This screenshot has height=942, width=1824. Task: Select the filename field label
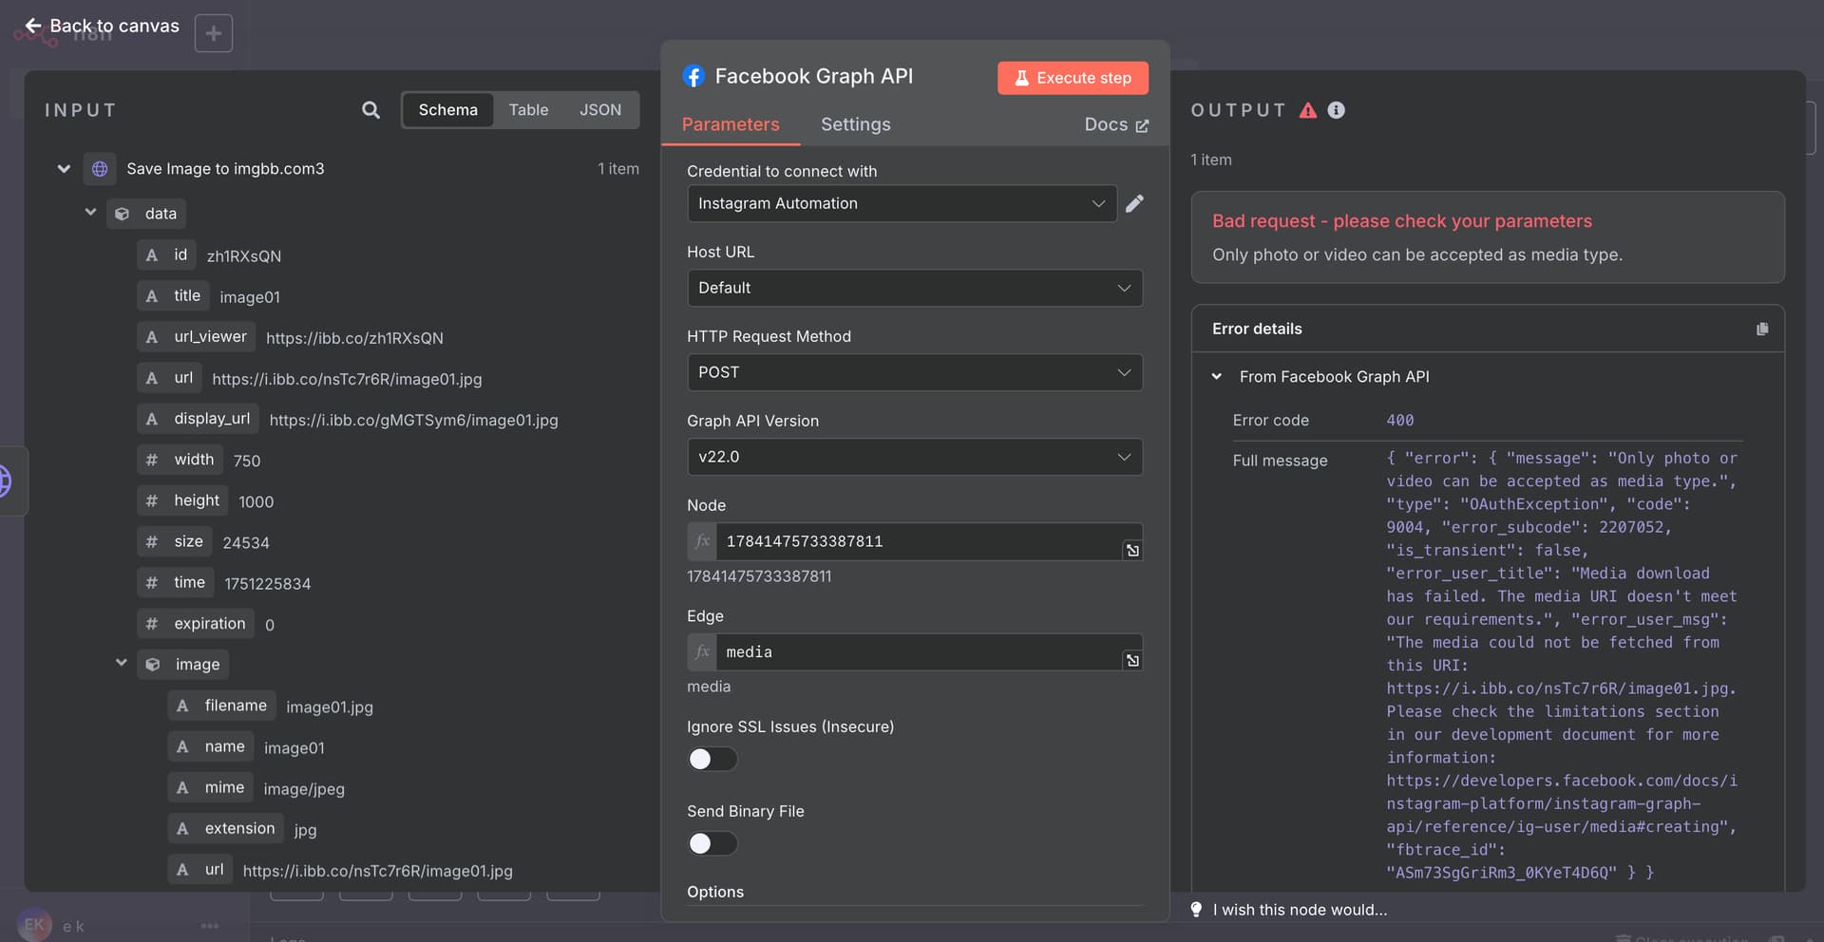tap(236, 705)
